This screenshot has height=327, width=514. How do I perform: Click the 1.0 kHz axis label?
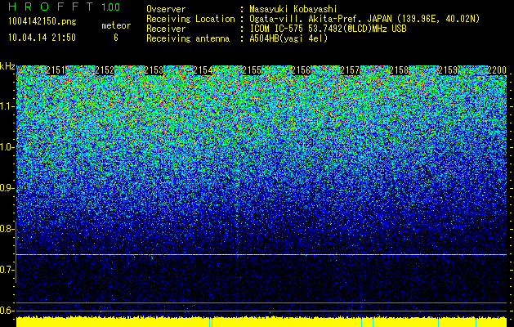point(7,147)
